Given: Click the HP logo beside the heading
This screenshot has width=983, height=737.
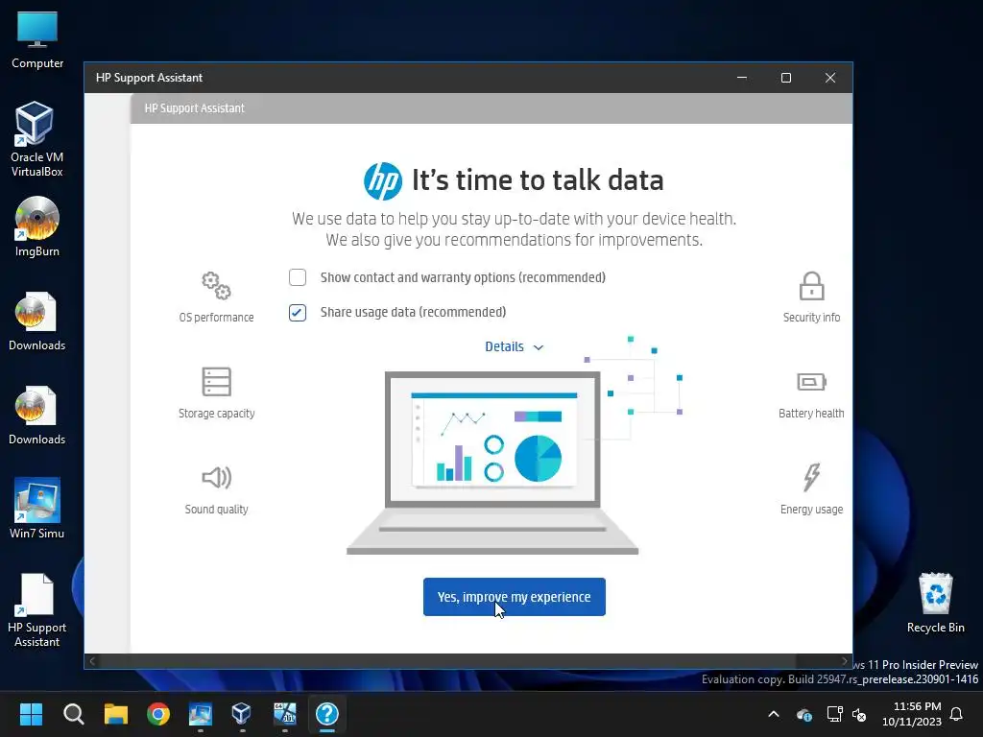Looking at the screenshot, I should coord(383,181).
